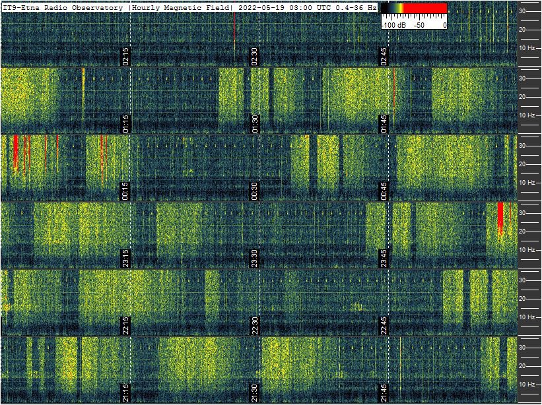The image size is (542, 405).
Task: Click the 21:45 time marker
Action: (x=384, y=392)
